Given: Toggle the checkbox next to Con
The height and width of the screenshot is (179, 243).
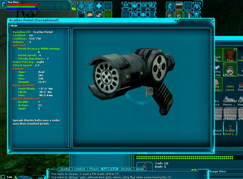Looking at the screenshot, I should (3, 177).
